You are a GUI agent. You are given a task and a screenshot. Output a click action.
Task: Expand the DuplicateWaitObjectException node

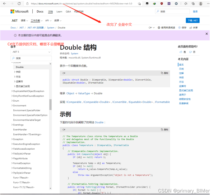[12, 91]
